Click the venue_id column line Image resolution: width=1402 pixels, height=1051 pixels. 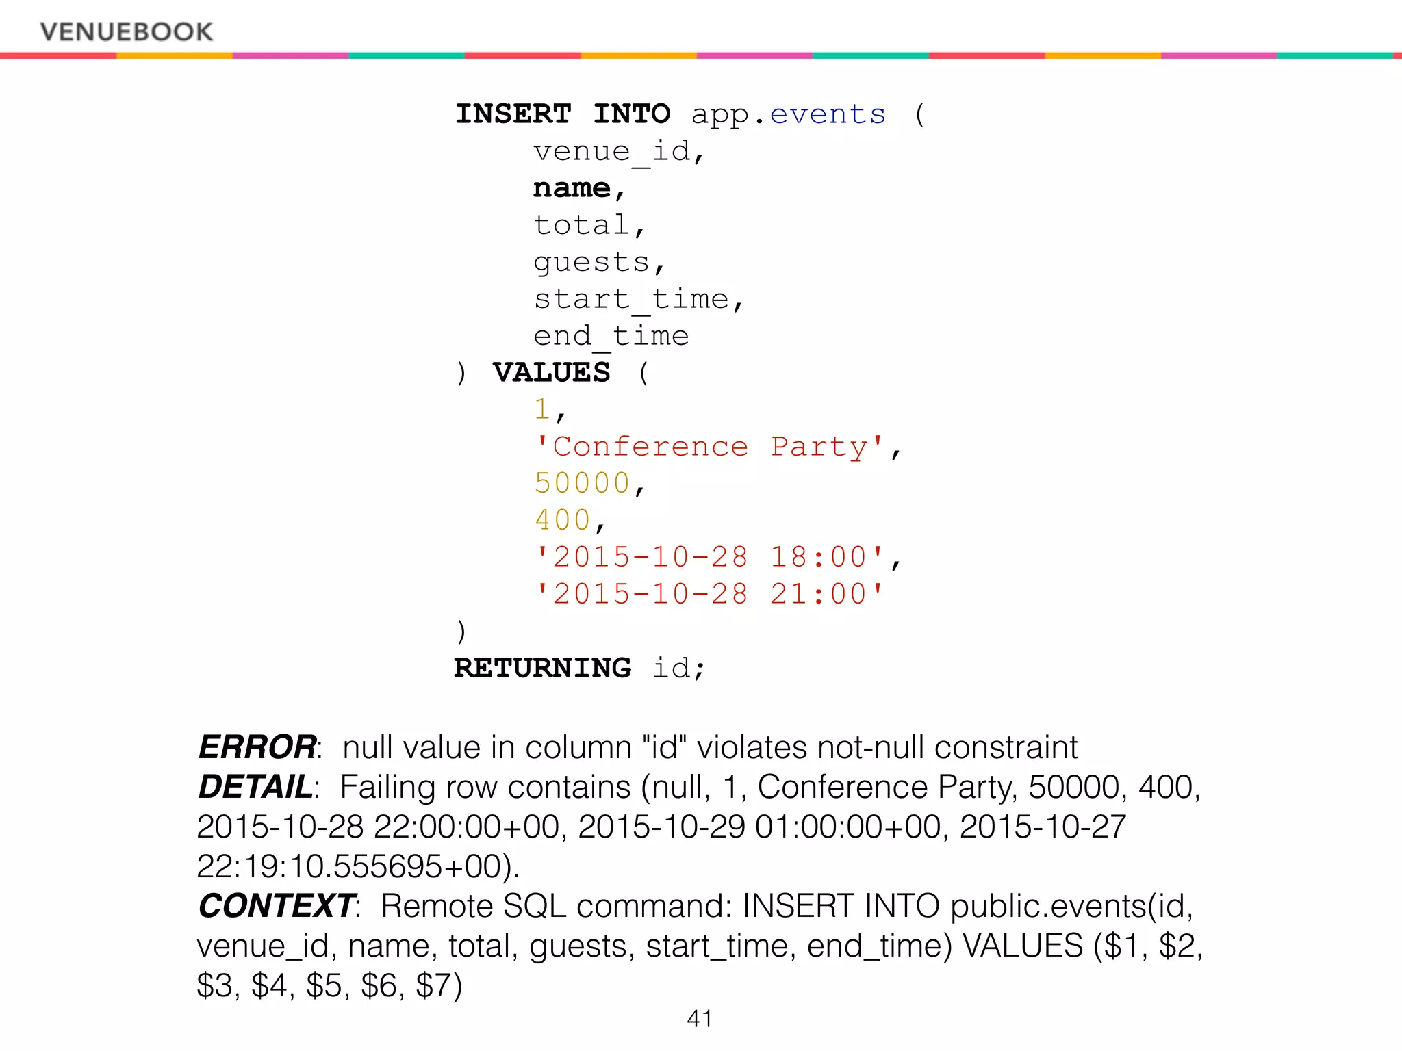tap(618, 151)
